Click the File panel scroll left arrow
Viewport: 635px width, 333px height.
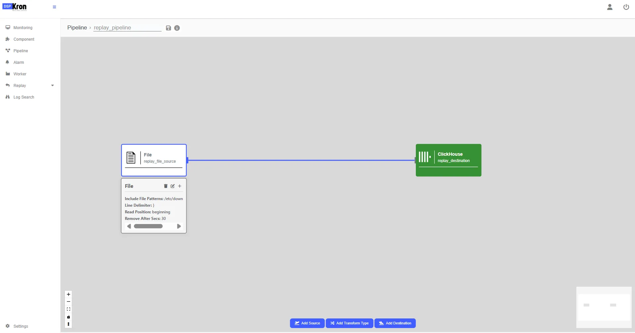click(129, 227)
